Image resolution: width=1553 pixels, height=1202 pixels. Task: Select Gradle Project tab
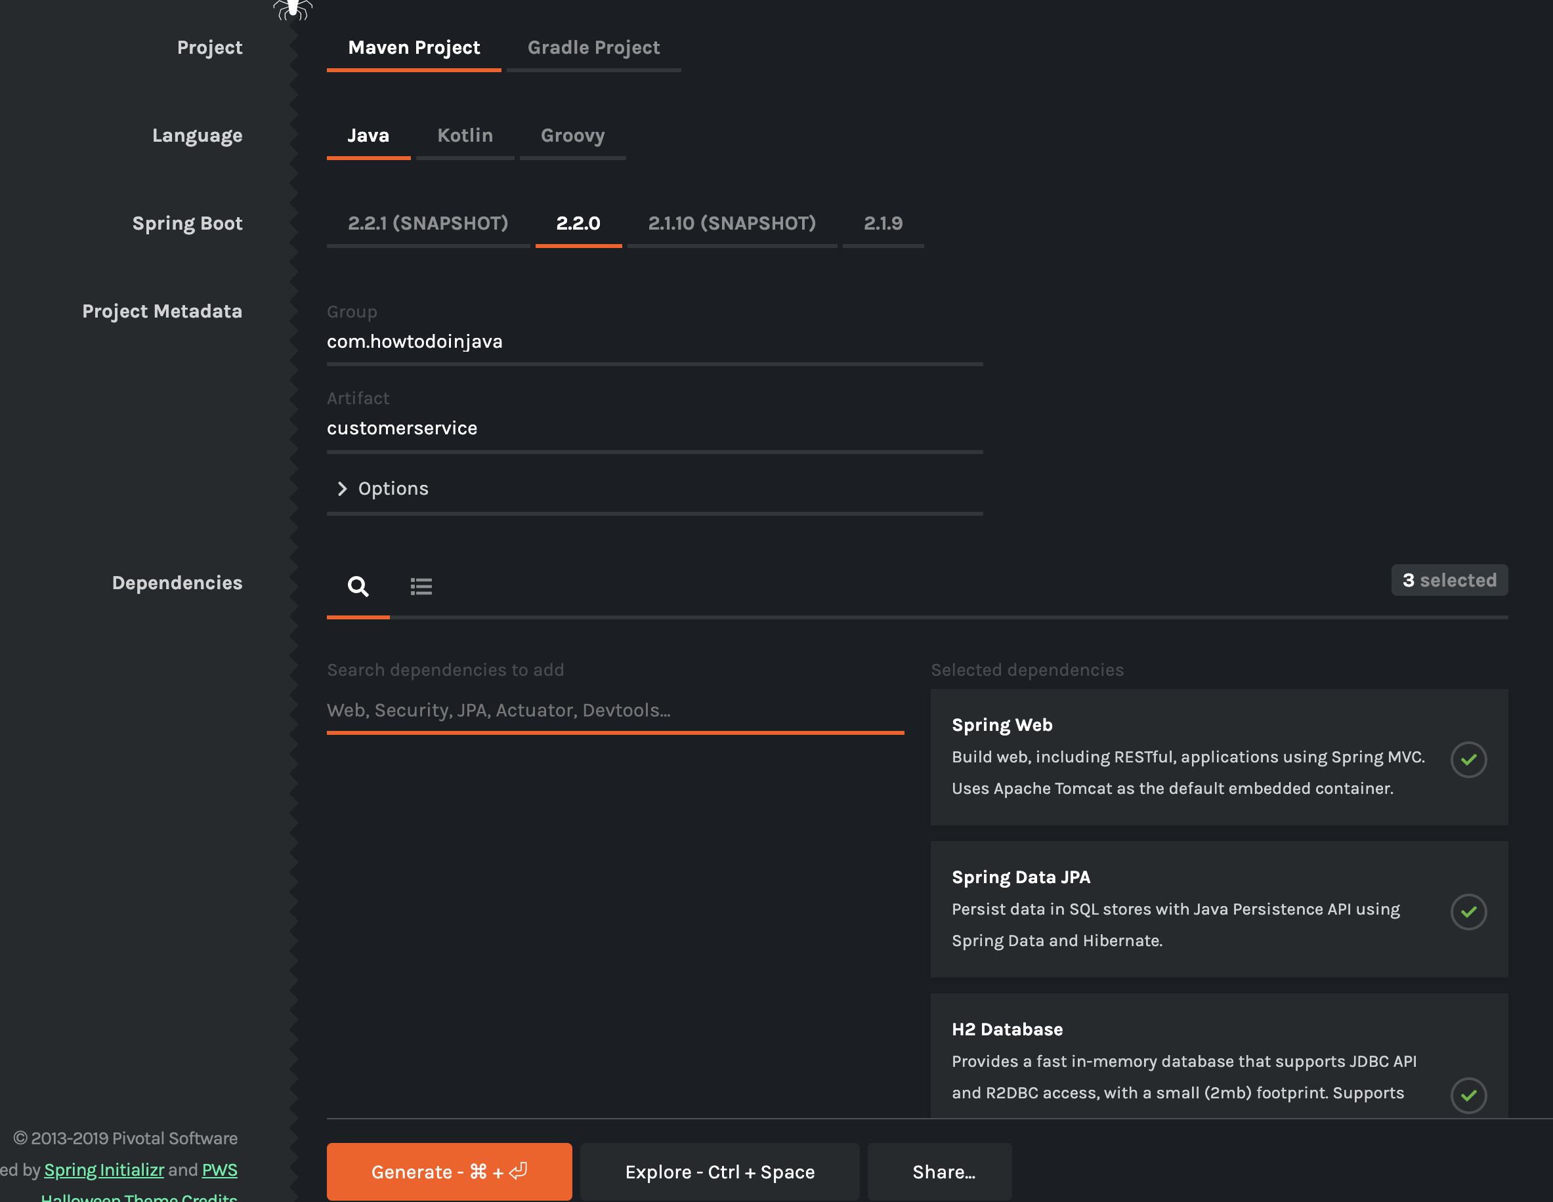(x=593, y=48)
